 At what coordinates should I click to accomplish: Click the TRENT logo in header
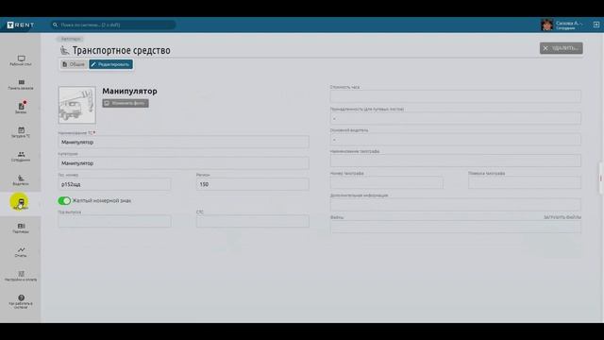[21, 25]
